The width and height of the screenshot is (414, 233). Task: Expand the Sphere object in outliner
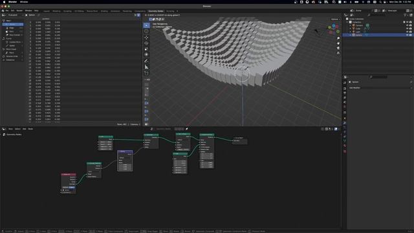(351, 35)
